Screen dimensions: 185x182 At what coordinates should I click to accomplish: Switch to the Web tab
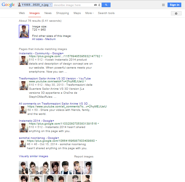[22, 13]
